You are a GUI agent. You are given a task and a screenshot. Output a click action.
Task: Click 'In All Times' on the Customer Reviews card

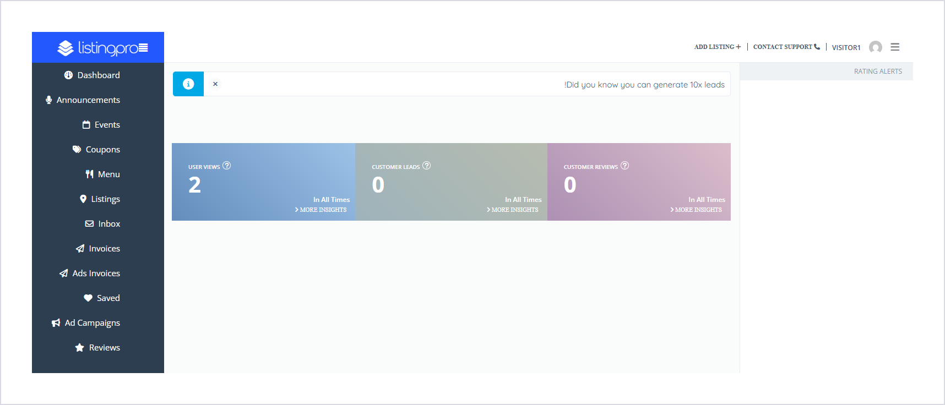707,200
